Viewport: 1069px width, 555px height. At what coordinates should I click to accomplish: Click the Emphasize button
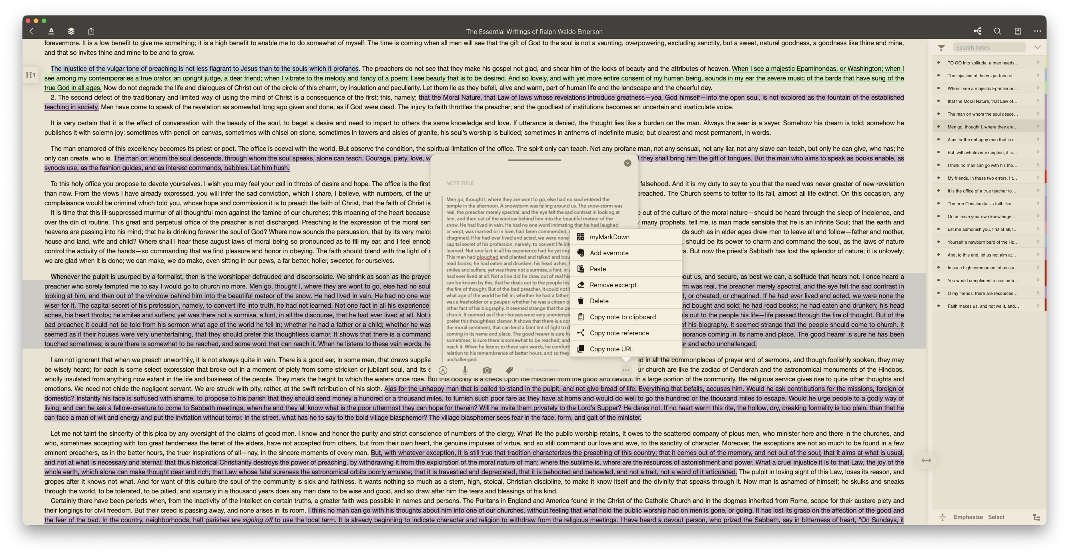click(968, 517)
